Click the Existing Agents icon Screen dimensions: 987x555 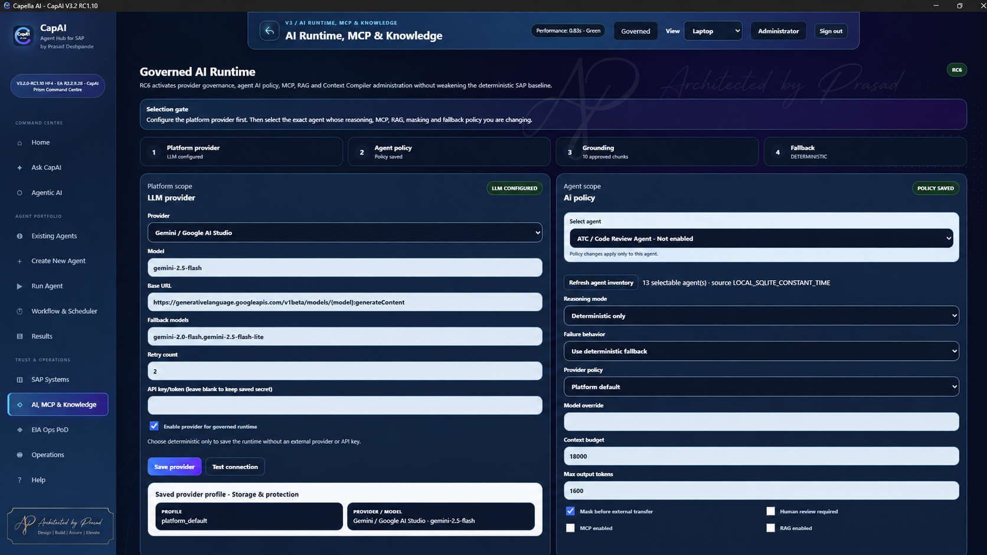point(19,236)
